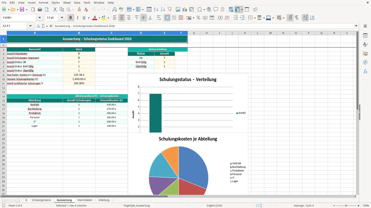Toggle Wrap Text
371x208 pixels.
(x=159, y=18)
